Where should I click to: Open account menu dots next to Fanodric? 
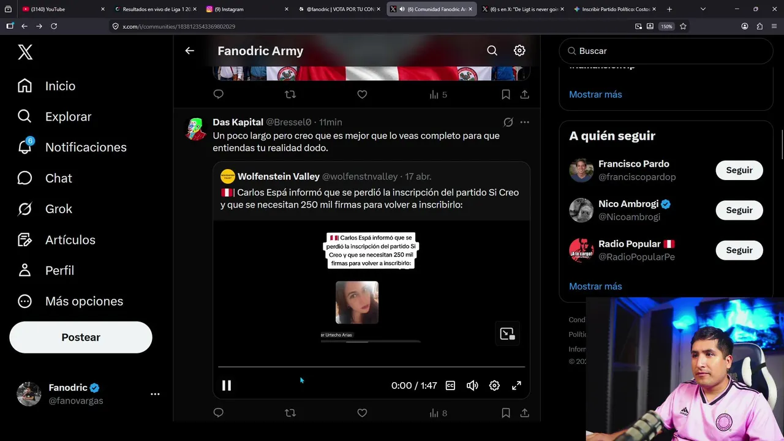pyautogui.click(x=155, y=394)
